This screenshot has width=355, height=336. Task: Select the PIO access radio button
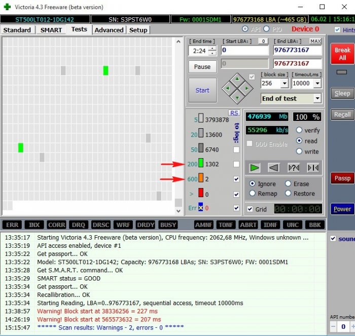click(266, 29)
